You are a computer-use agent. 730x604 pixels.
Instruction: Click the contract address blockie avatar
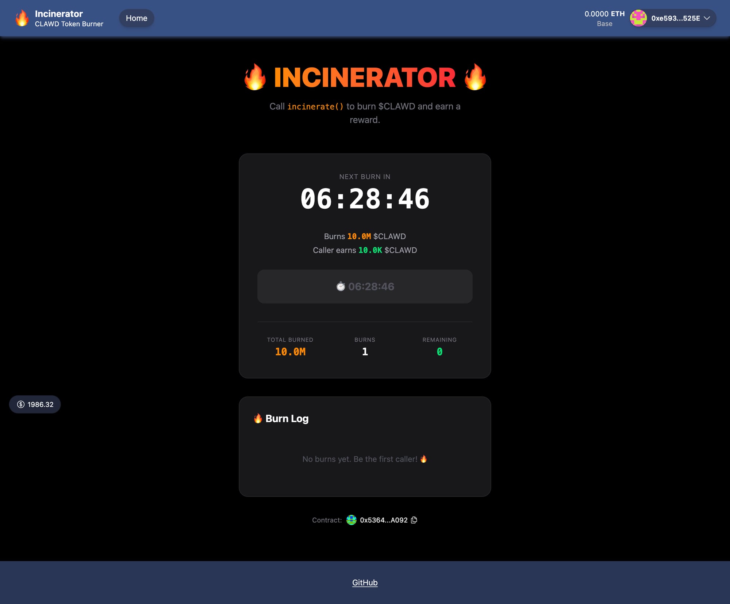click(x=351, y=520)
